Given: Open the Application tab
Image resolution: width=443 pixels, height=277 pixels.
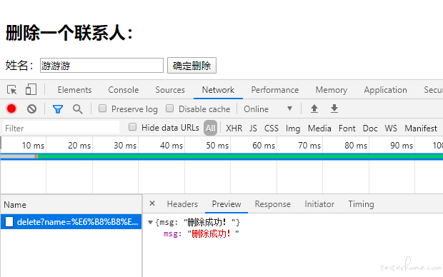Looking at the screenshot, I should pyautogui.click(x=385, y=90).
